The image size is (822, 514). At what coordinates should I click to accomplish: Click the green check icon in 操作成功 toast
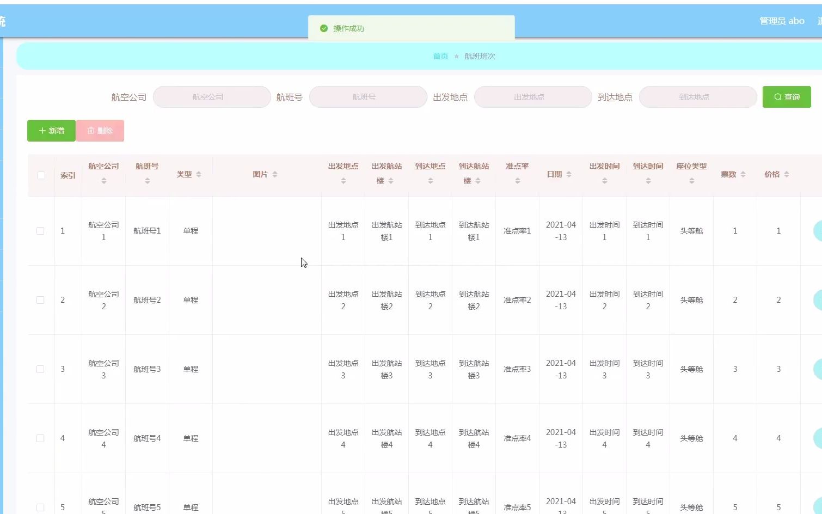click(x=324, y=28)
